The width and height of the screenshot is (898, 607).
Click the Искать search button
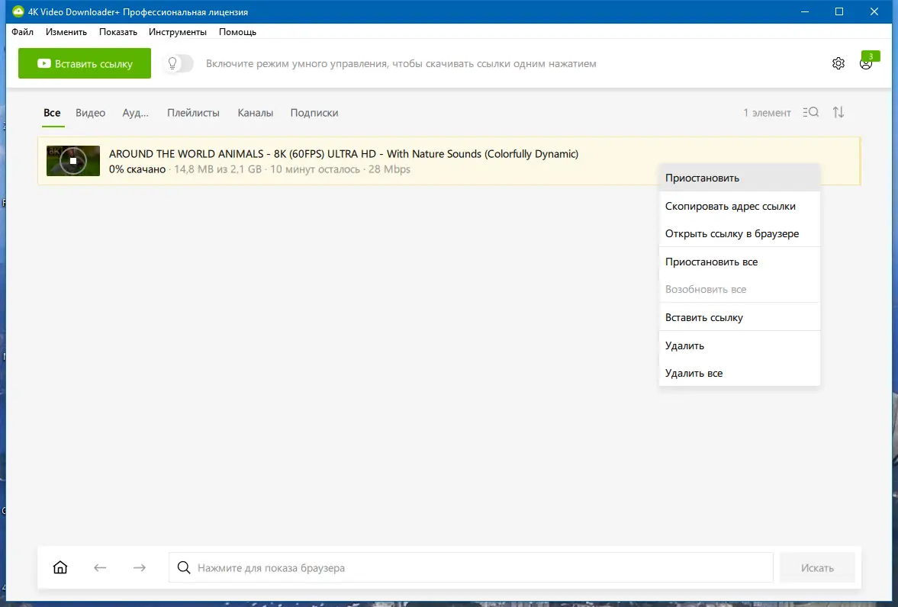817,567
